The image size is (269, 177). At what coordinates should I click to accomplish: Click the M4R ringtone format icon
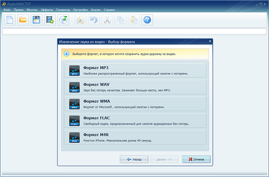74,137
